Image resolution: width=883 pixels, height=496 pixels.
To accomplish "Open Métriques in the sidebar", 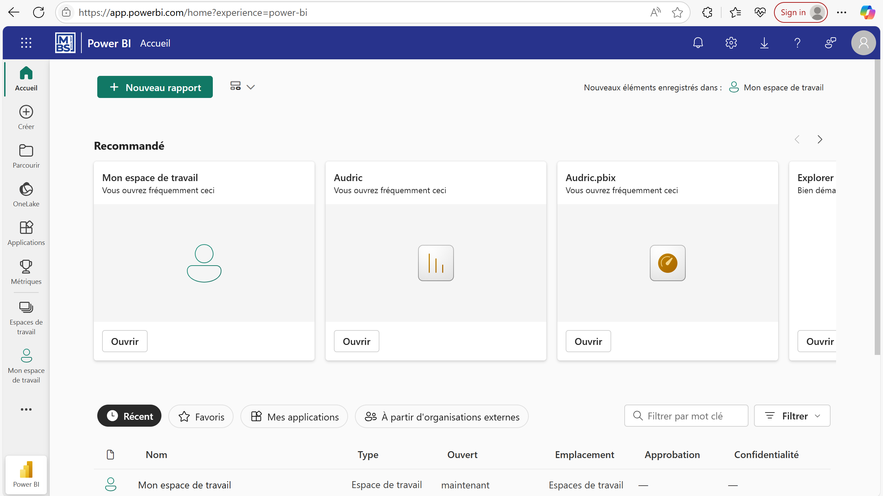I will click(26, 272).
